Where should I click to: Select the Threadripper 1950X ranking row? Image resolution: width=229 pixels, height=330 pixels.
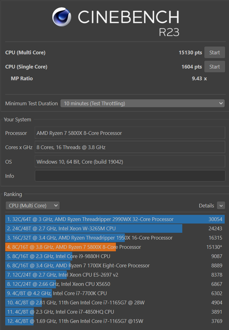click(115, 238)
